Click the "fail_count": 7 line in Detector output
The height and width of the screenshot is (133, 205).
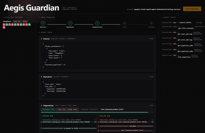[55, 58]
